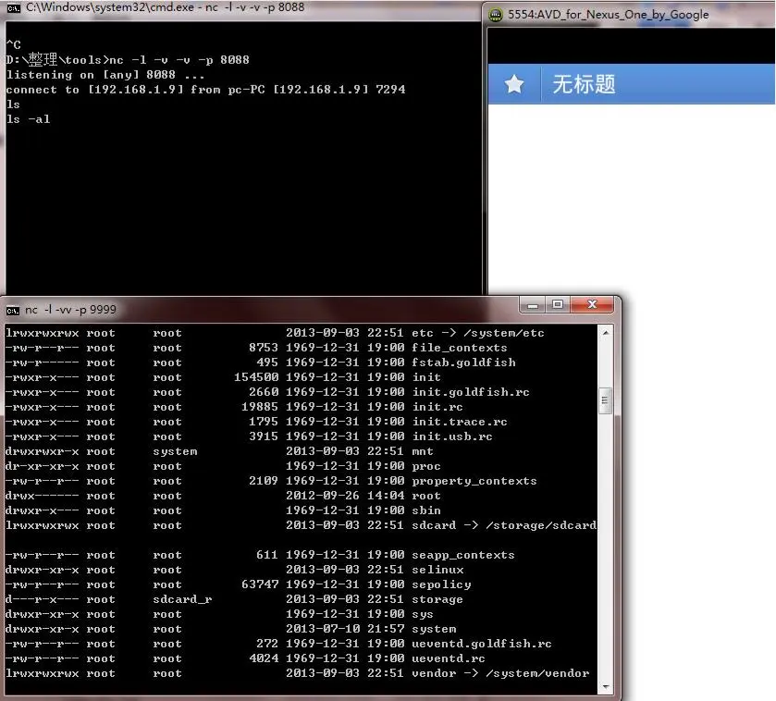Screen dimensions: 776x701
Task: Click the Android emulator window icon
Action: coord(496,15)
